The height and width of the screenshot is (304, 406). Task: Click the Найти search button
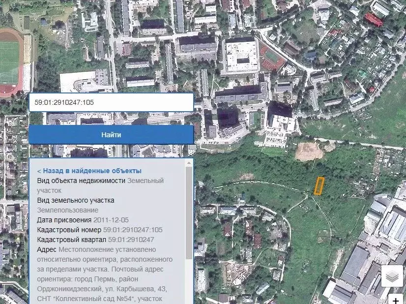tap(111, 135)
